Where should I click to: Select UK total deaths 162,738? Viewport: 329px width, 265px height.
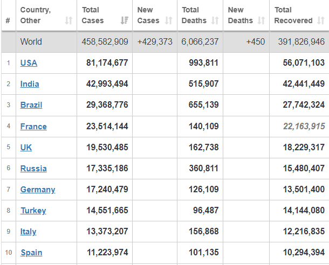(204, 147)
